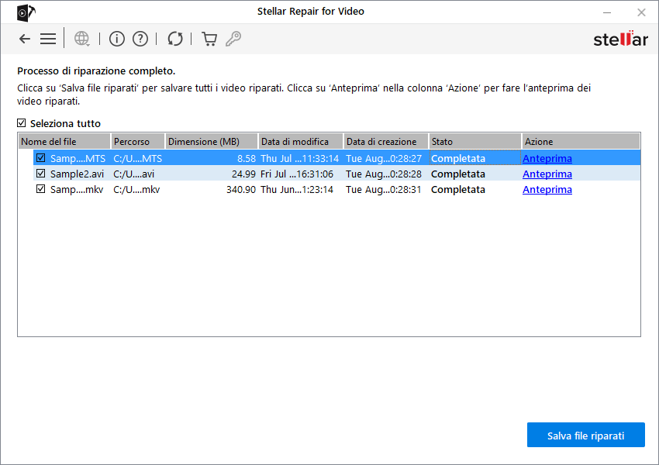Screen dimensions: 659x465
Task: Sort by 'Nome del file' column header
Action: pyautogui.click(x=64, y=142)
